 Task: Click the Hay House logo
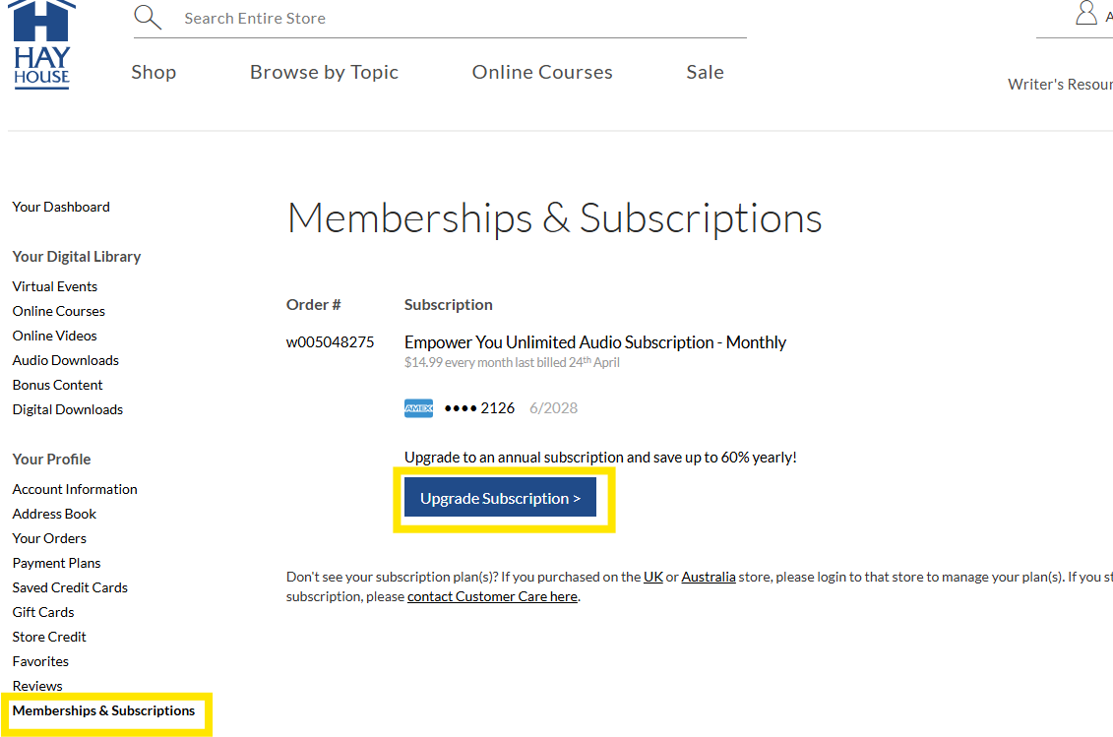point(42,45)
